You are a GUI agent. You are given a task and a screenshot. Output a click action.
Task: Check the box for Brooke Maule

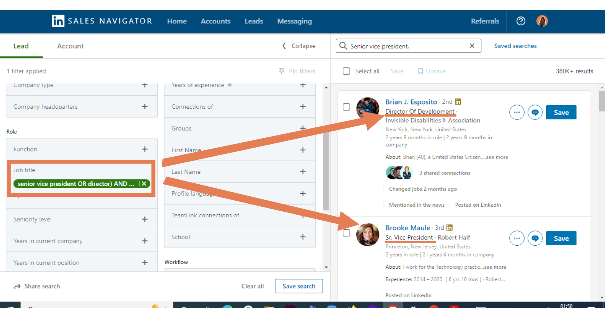tap(346, 233)
